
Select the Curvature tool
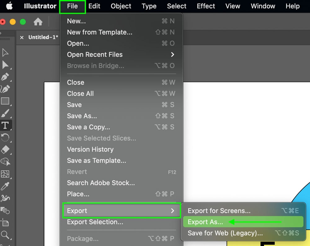click(5, 89)
